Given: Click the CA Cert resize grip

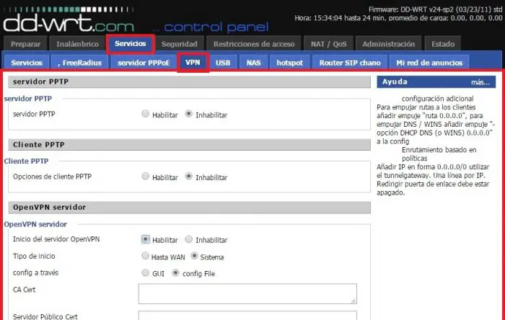Looking at the screenshot, I should (x=353, y=301).
